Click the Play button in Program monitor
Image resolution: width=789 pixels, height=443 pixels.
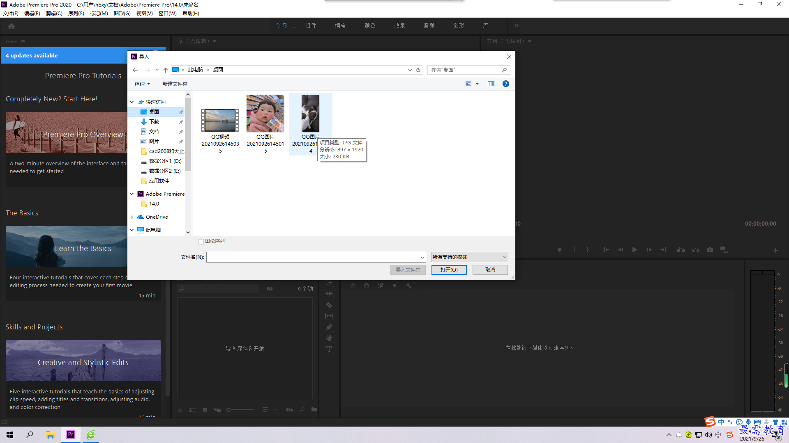(x=635, y=249)
